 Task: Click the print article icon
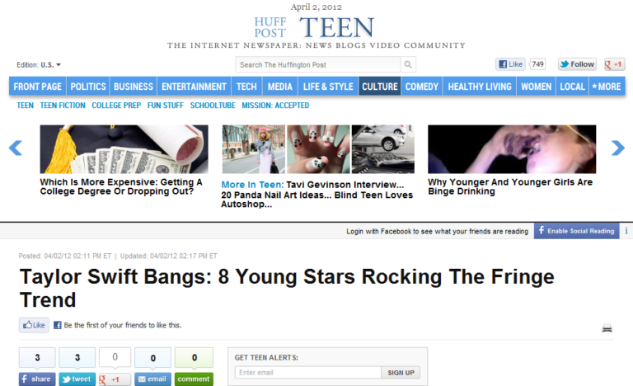[607, 328]
